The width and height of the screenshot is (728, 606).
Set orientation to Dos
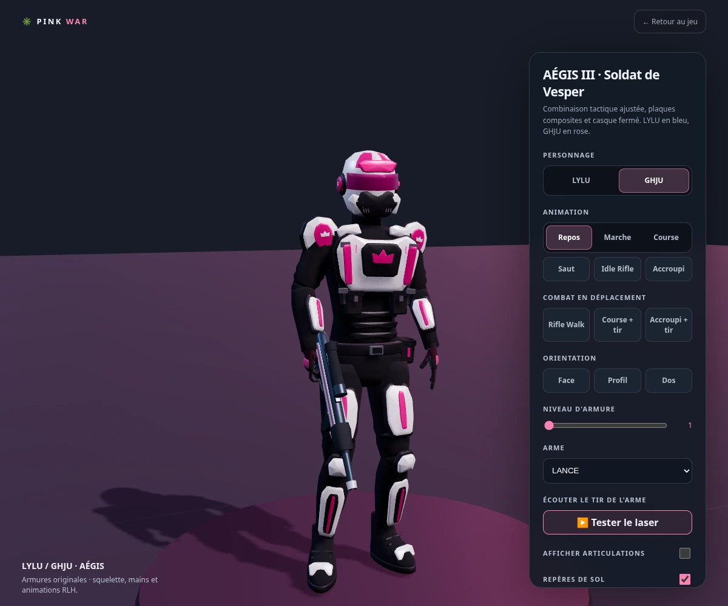[x=669, y=381]
